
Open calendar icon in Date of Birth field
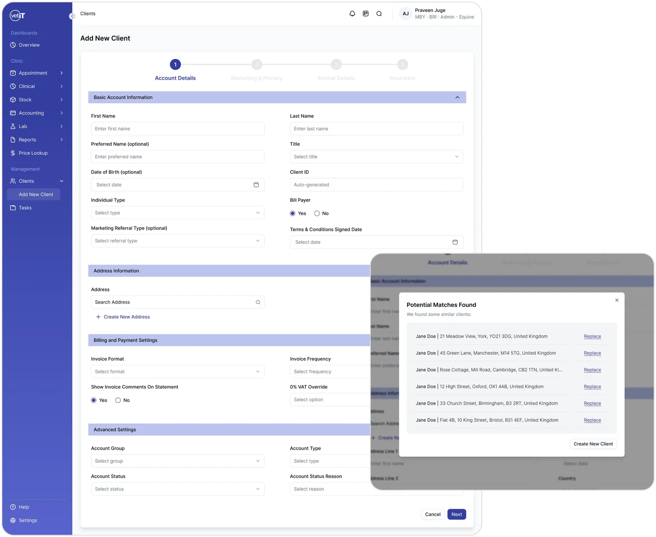[x=256, y=185]
